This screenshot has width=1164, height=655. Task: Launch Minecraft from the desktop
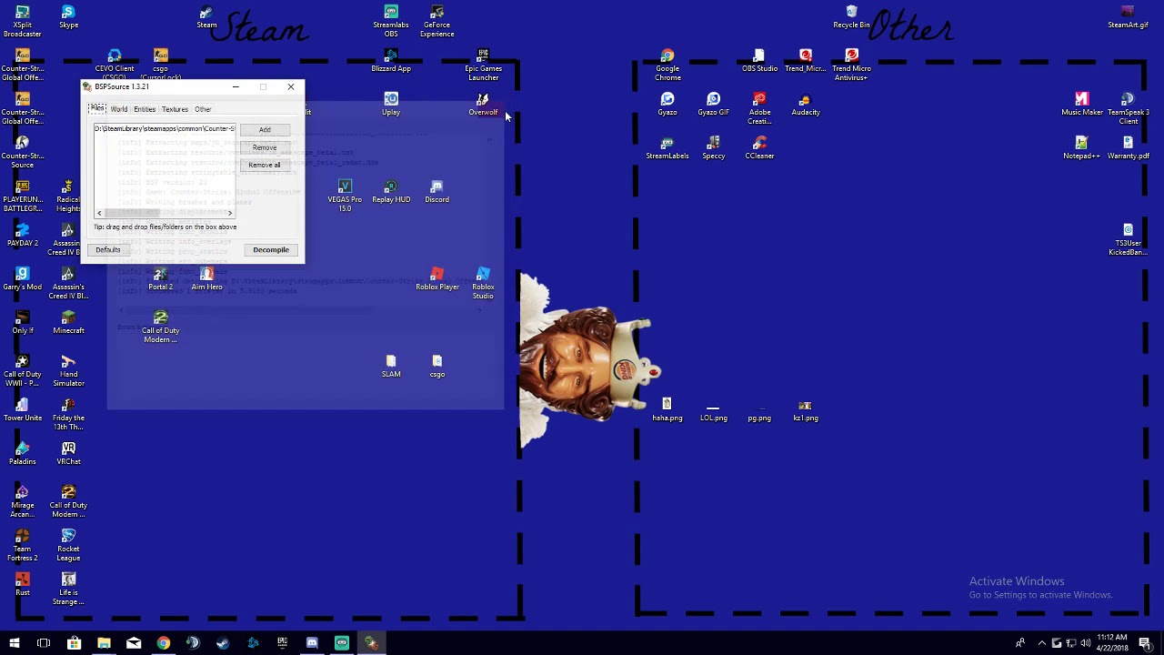tap(68, 323)
